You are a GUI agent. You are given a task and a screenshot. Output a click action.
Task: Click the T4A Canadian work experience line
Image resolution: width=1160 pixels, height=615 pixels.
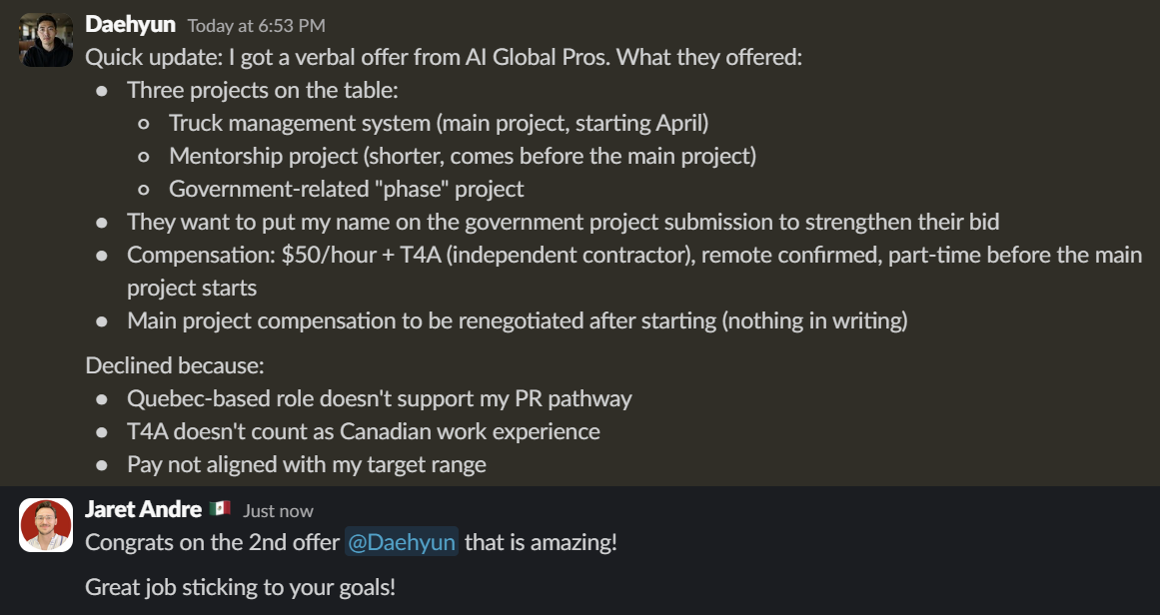coord(364,431)
